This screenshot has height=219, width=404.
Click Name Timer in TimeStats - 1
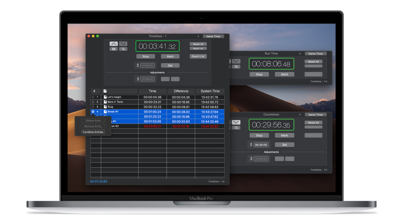pyautogui.click(x=213, y=36)
